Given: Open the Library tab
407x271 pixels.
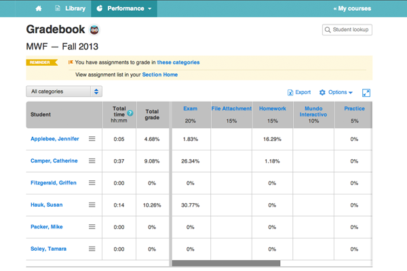Looking at the screenshot, I should 70,9.
